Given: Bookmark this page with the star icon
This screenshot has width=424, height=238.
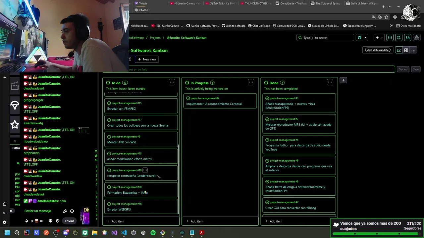Looking at the screenshot, I should [x=386, y=17].
